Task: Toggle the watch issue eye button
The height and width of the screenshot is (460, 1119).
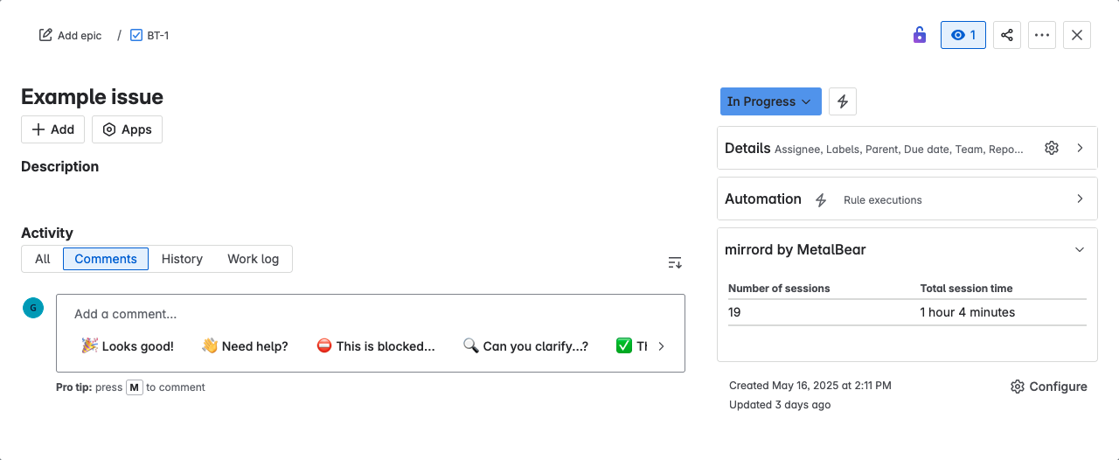Action: point(963,35)
